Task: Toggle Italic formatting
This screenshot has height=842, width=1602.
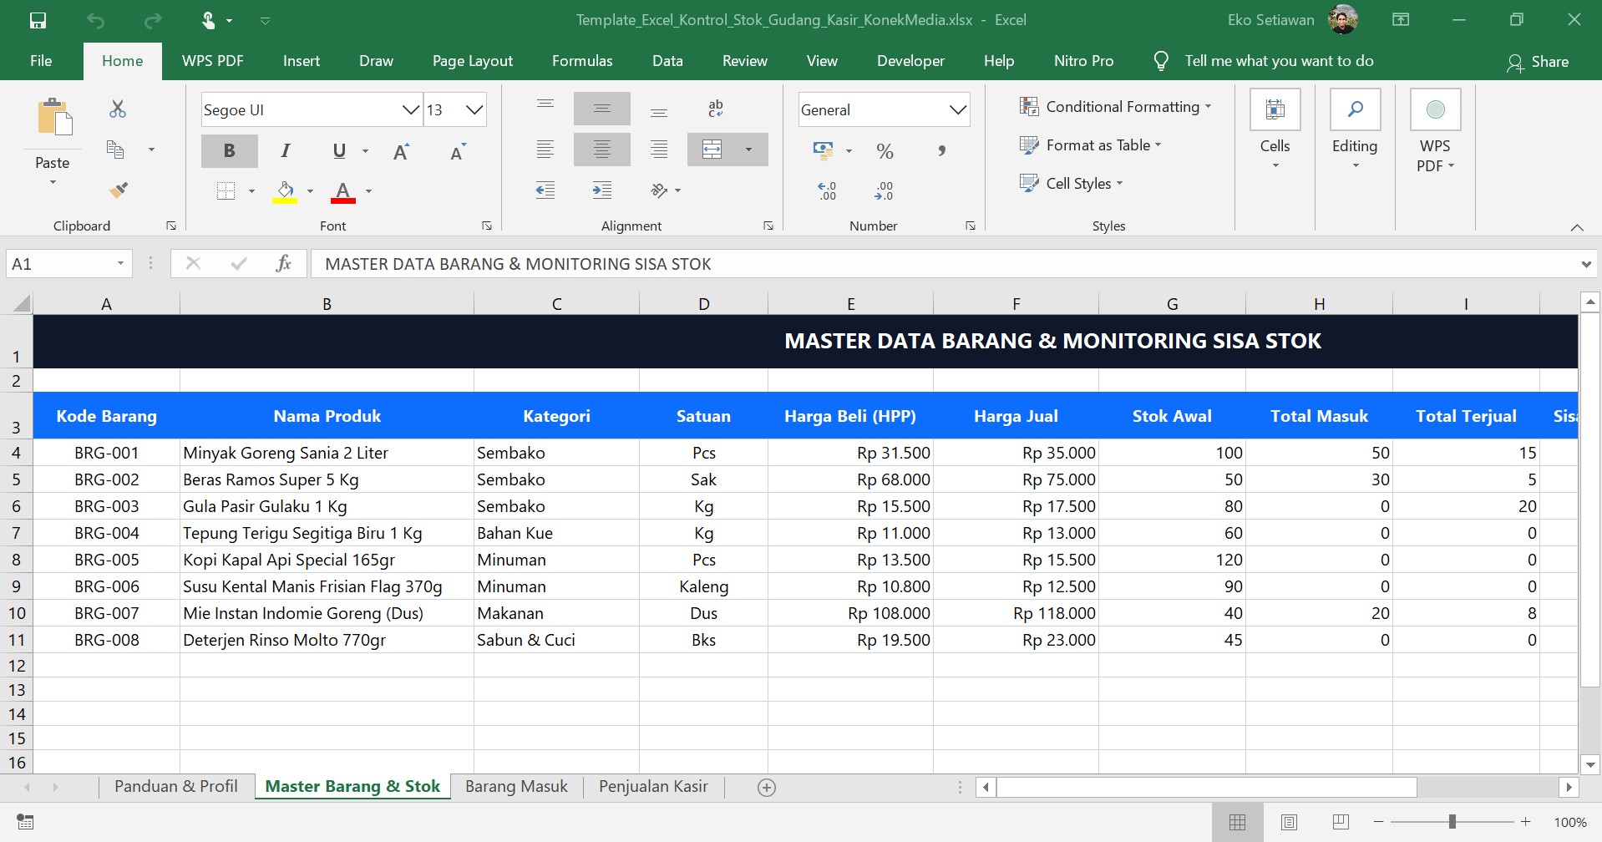Action: coord(286,150)
